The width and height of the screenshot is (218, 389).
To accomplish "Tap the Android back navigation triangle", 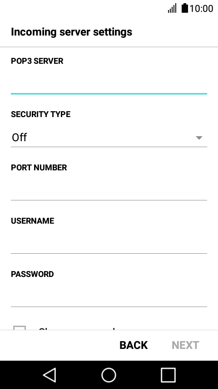I will [50, 375].
